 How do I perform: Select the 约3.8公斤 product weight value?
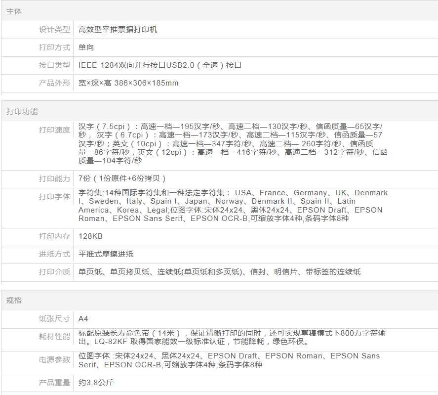pos(96,383)
